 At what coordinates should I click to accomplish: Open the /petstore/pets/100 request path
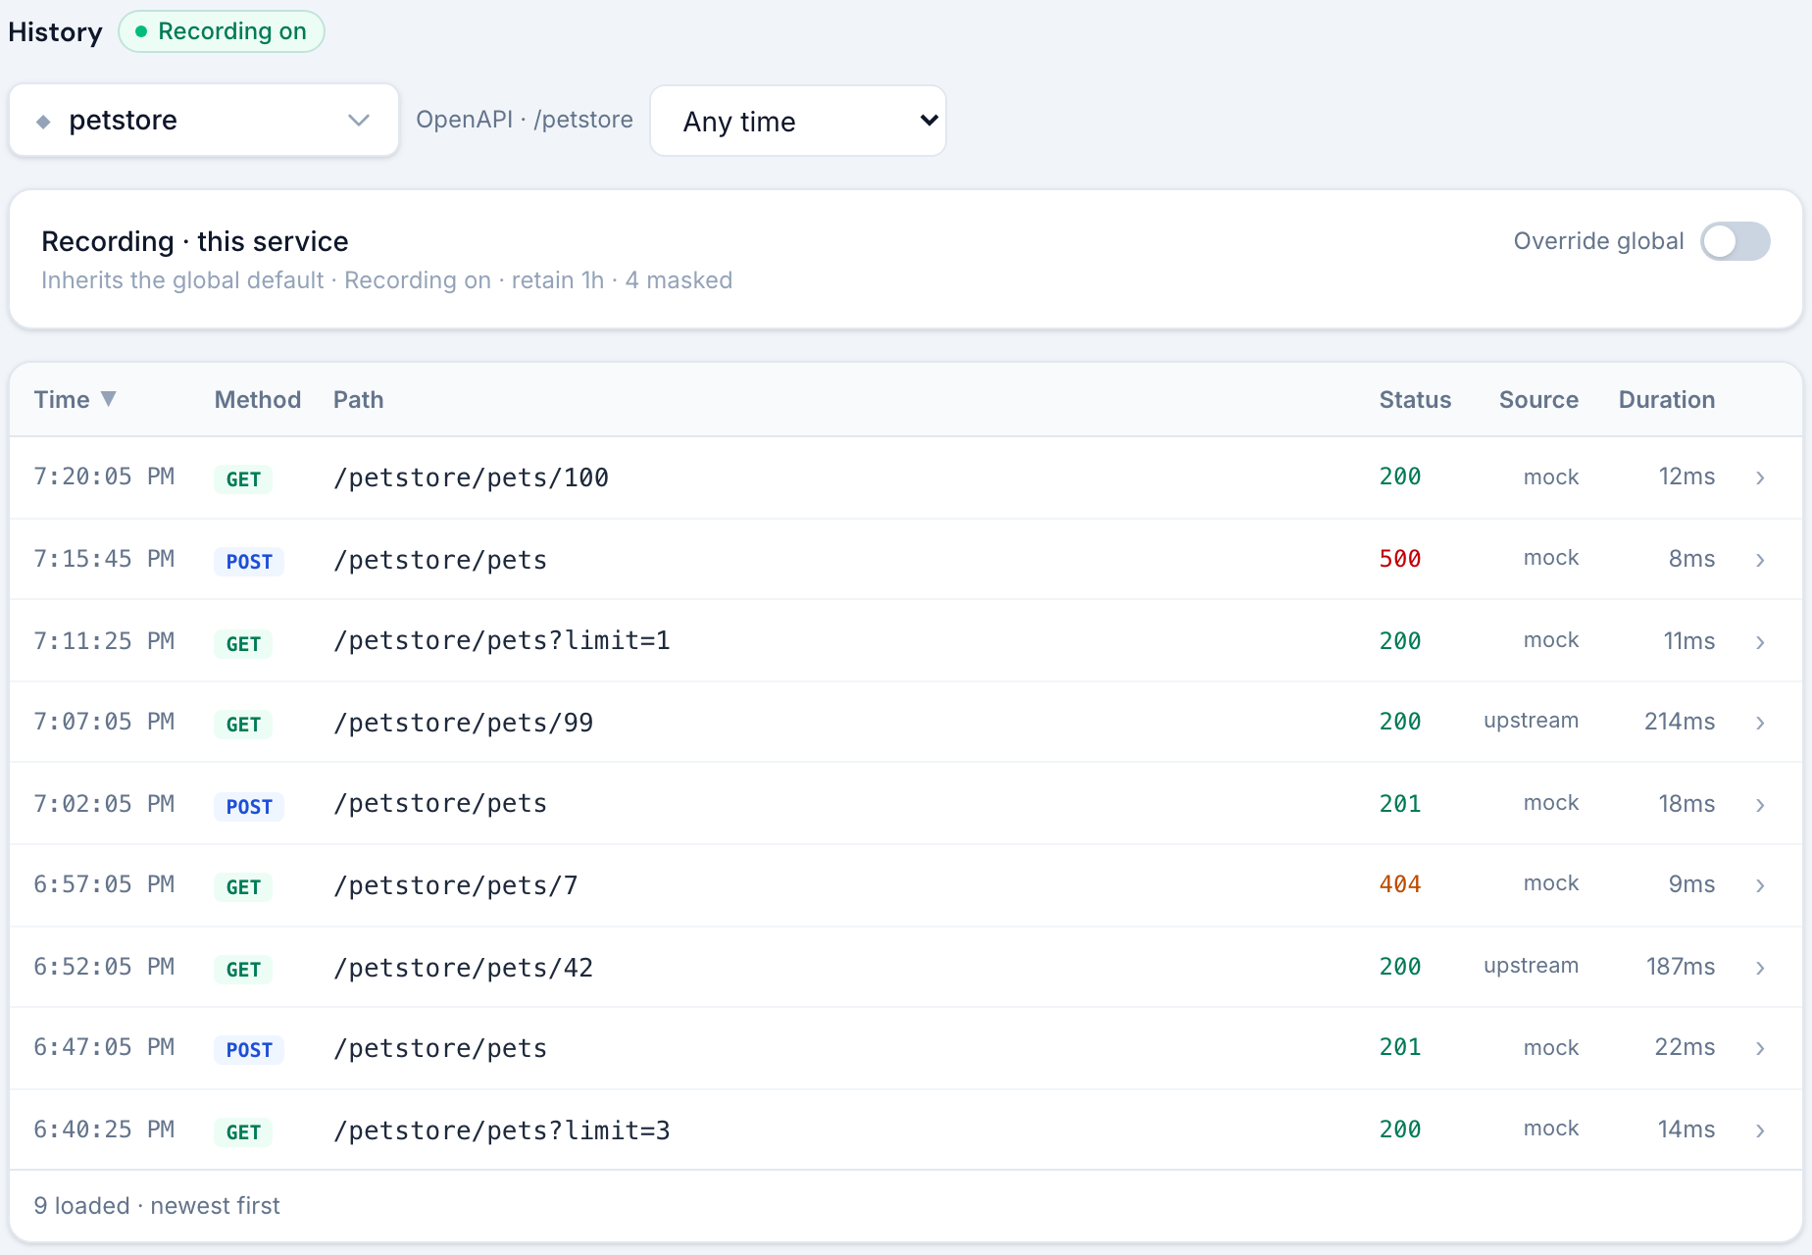(471, 477)
